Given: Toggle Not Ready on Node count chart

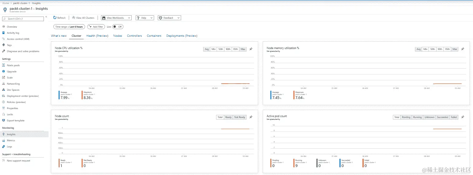Looking at the screenshot, I should (x=240, y=117).
